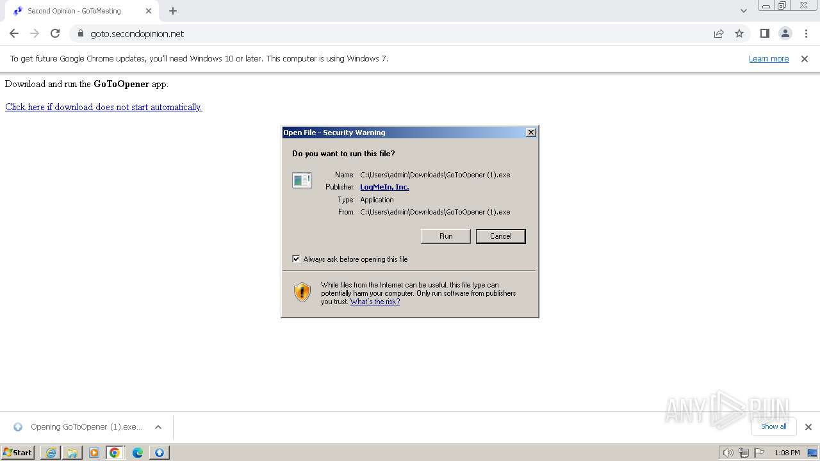
Task: Bookmark this page with the star icon
Action: (x=739, y=33)
